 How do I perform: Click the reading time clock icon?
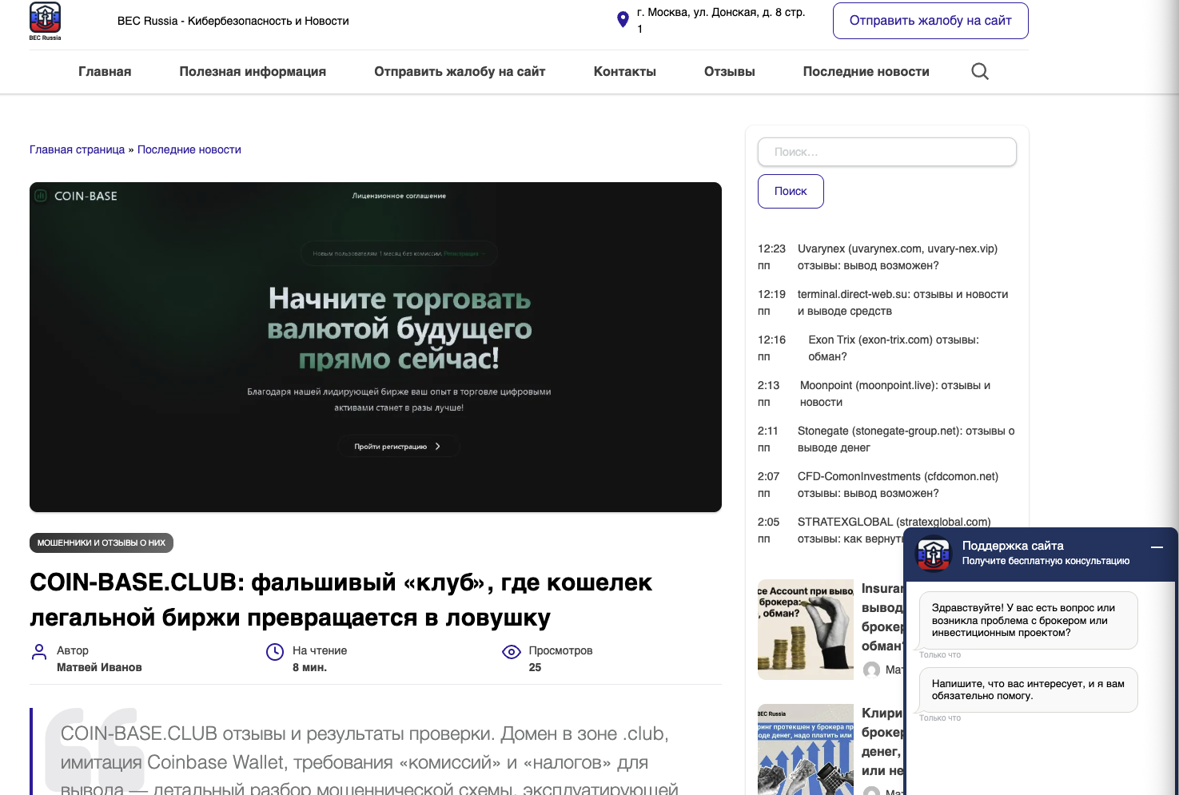pos(275,652)
